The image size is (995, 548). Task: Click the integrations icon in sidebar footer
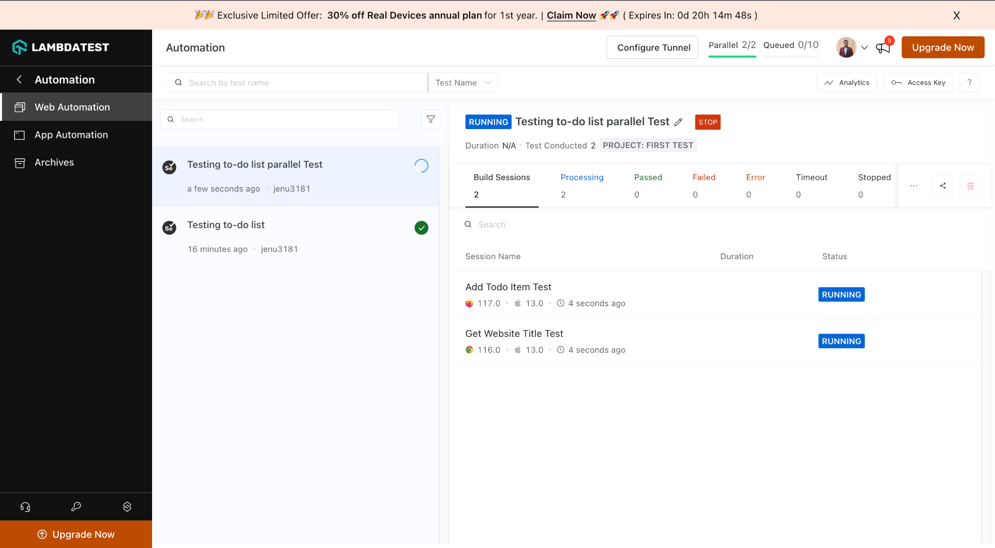[127, 507]
